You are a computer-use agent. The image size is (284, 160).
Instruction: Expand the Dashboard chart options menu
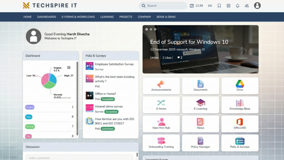(x=69, y=67)
